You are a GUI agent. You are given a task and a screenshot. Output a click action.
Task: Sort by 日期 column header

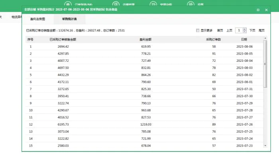pos(244,39)
